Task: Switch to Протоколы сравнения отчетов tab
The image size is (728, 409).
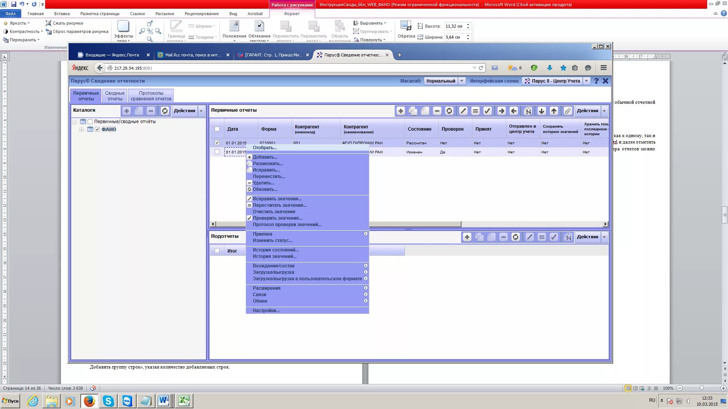Action: pyautogui.click(x=151, y=96)
